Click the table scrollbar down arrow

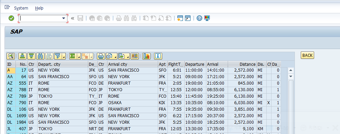coord(291,76)
